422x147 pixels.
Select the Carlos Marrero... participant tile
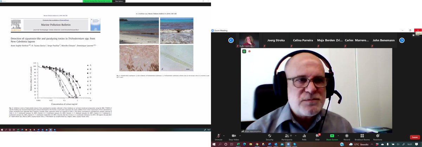point(357,40)
